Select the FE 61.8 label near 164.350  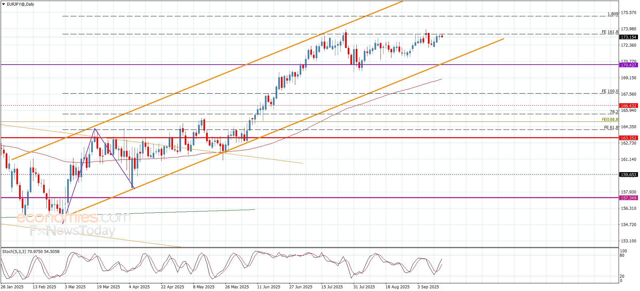click(611, 128)
